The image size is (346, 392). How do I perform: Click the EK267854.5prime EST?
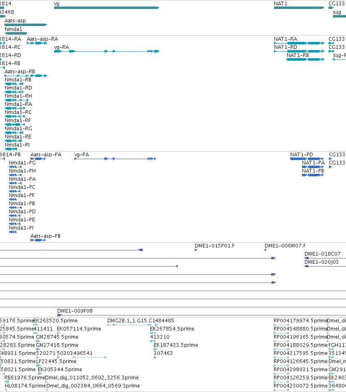[153, 333]
